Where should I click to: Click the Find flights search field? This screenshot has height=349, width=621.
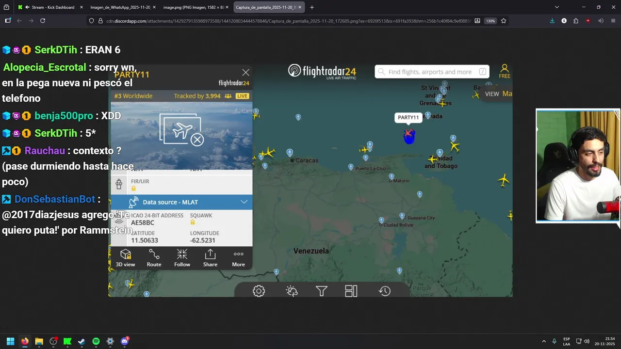(432, 72)
